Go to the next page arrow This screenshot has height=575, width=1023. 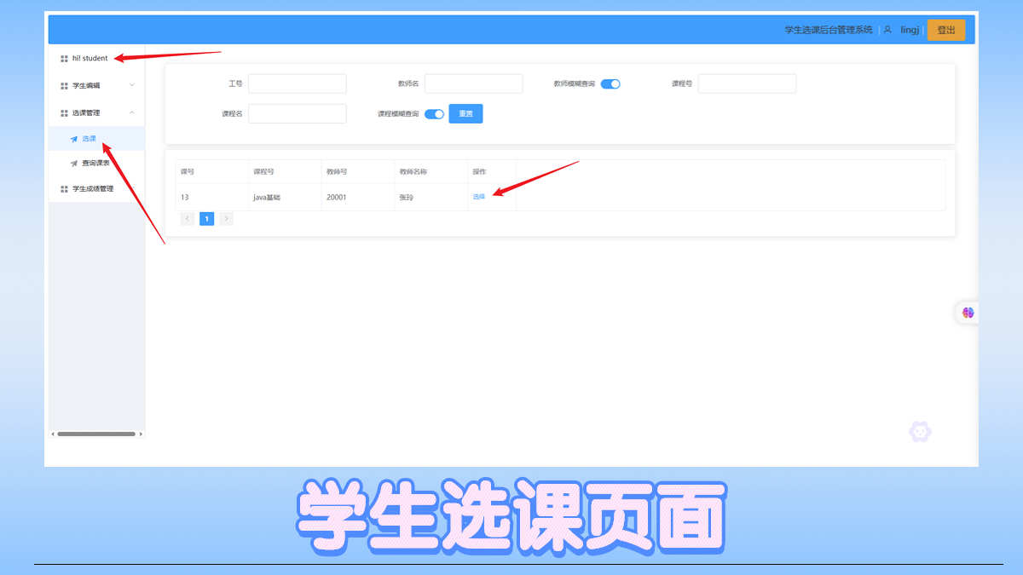point(226,219)
